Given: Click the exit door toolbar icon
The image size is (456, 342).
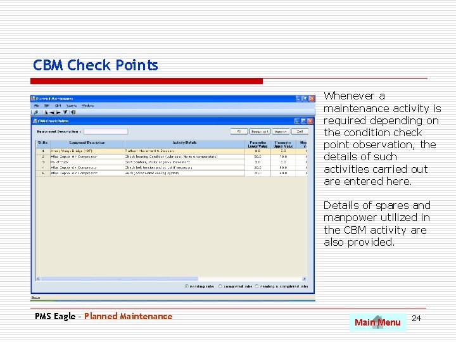Looking at the screenshot, I should [73, 112].
